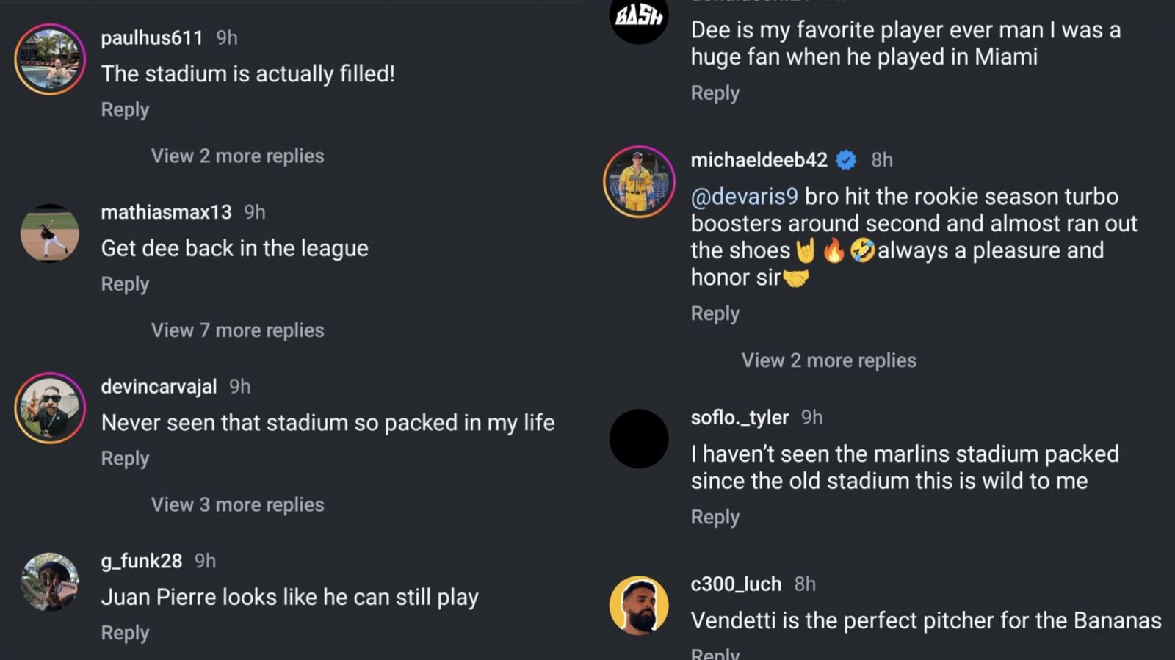1175x660 pixels.
Task: Expand 2 more replies under michaeldeeb42's comment
Action: click(x=827, y=360)
